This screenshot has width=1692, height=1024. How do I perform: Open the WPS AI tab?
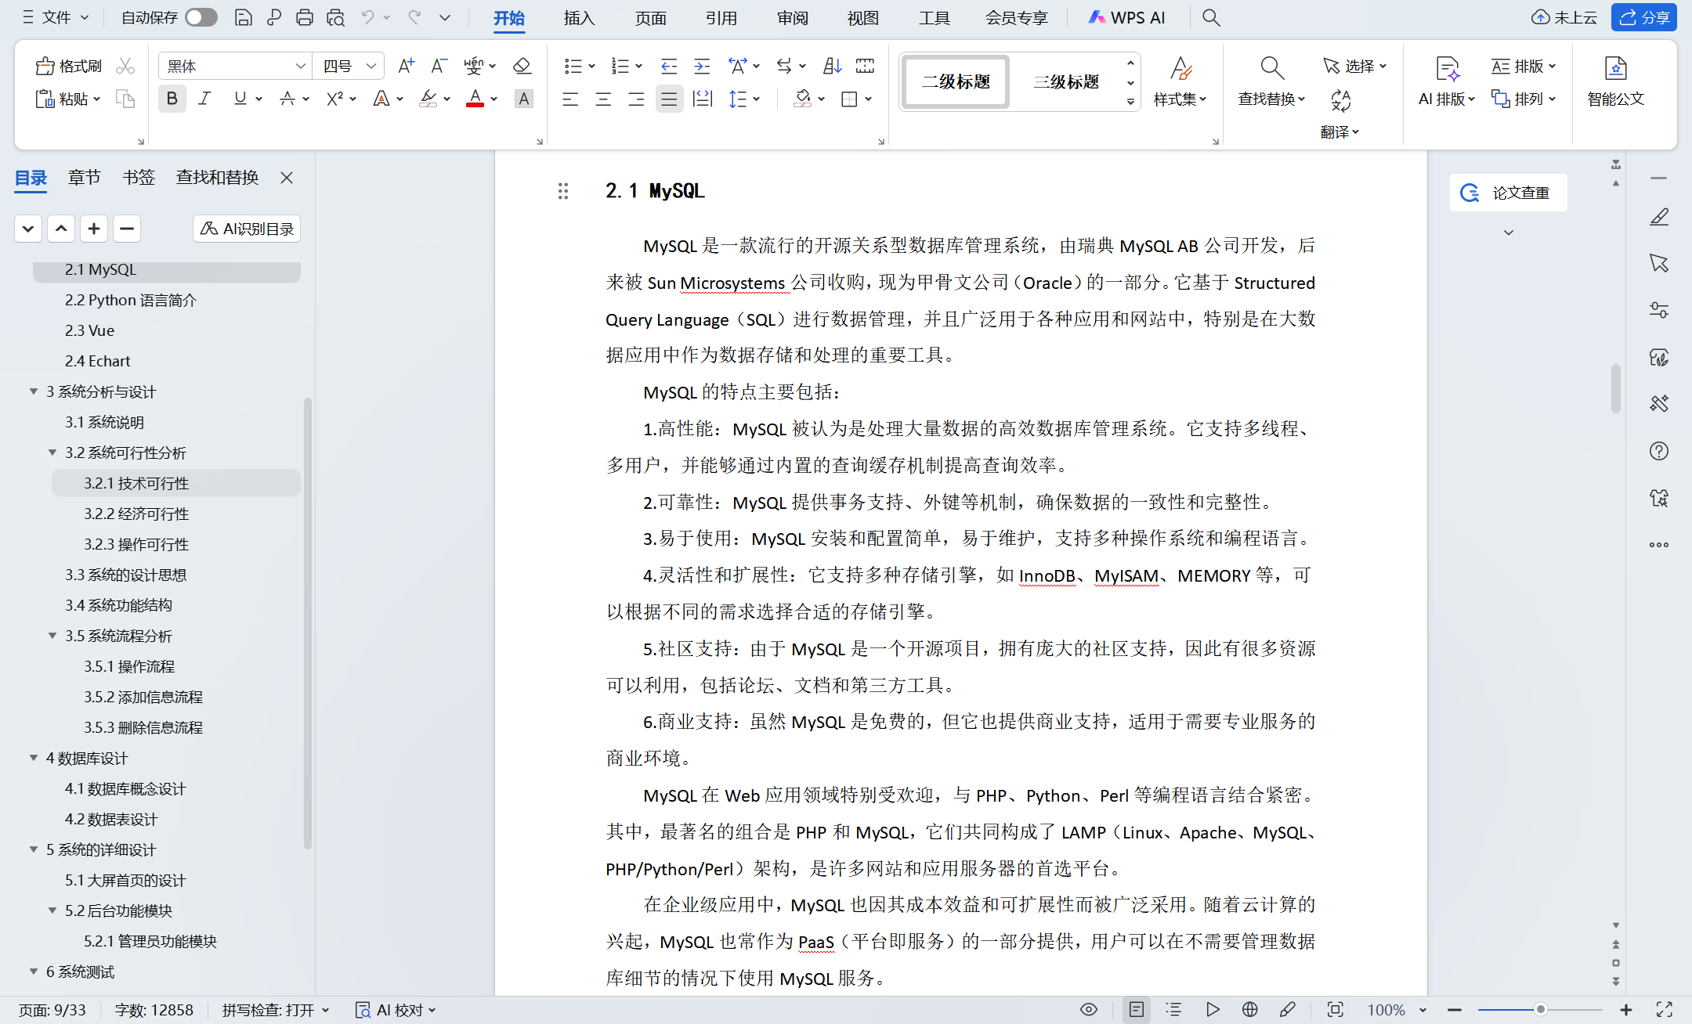[x=1126, y=17]
